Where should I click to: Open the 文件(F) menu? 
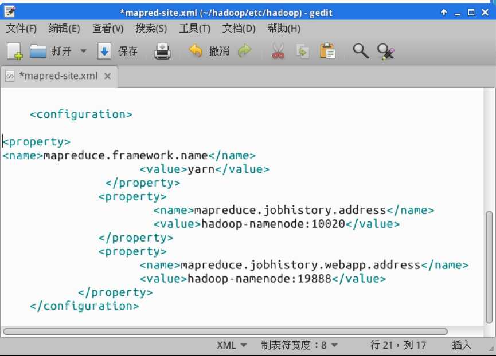coord(21,29)
